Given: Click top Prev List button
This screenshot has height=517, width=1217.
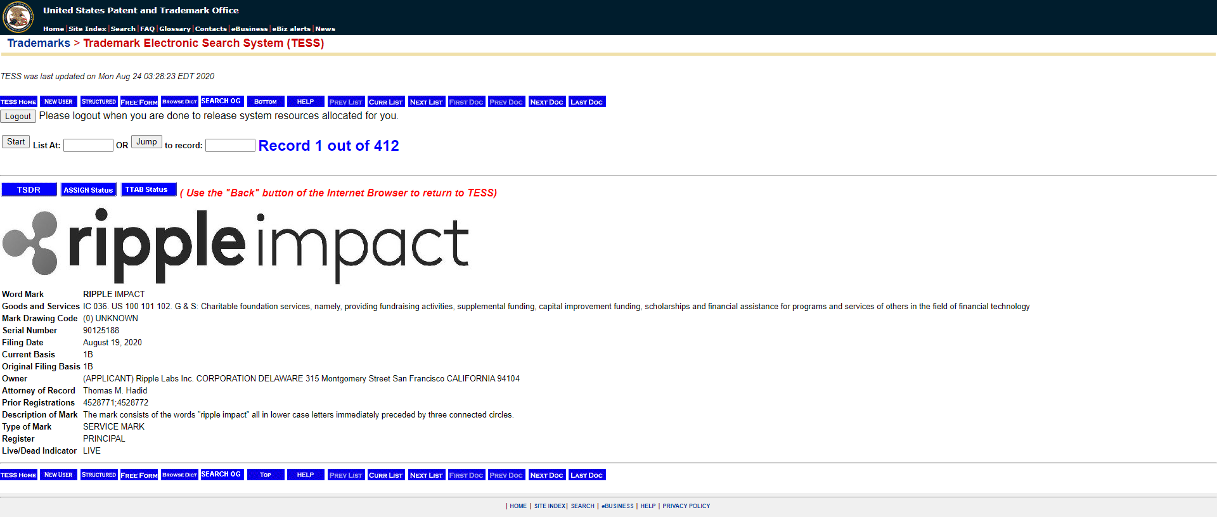Looking at the screenshot, I should coord(346,101).
